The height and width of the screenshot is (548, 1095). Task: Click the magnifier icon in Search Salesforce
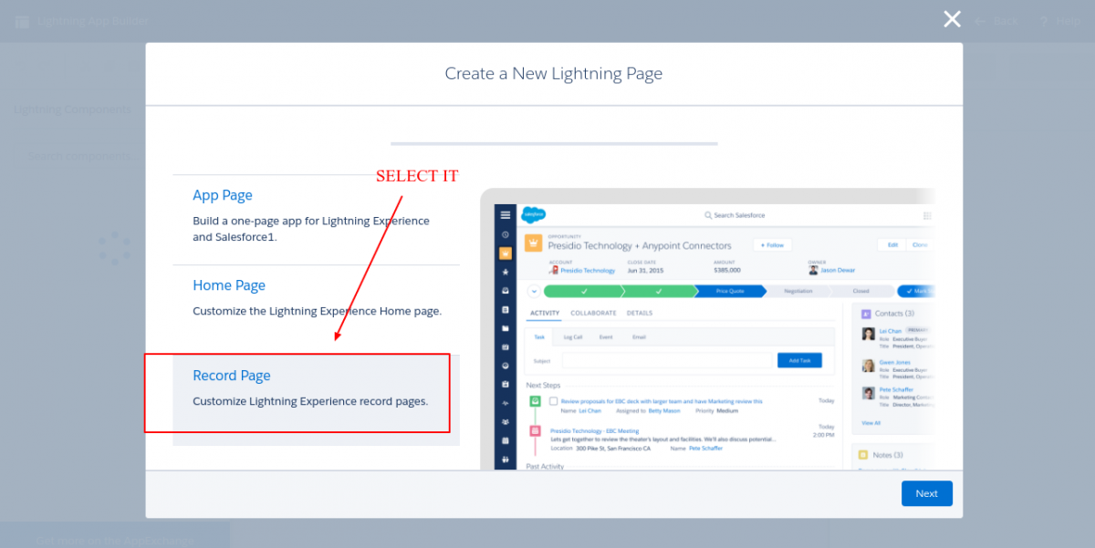tap(708, 215)
